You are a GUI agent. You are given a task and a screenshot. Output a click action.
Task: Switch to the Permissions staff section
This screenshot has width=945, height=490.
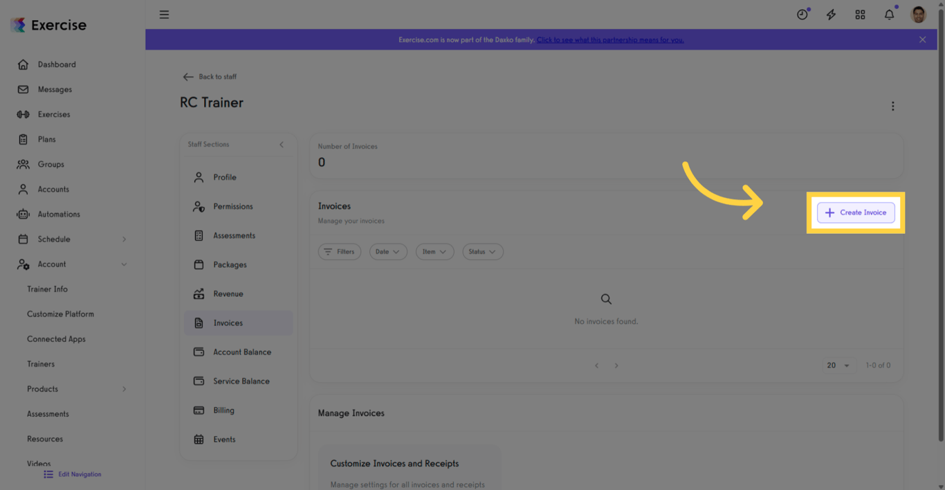pyautogui.click(x=232, y=206)
